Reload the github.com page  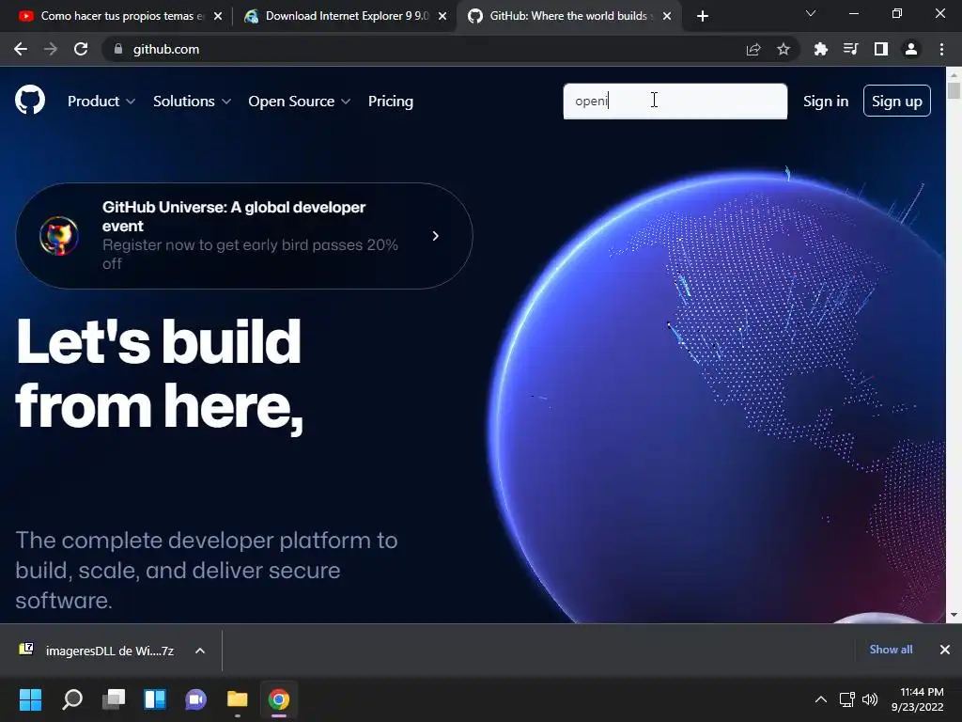[81, 49]
